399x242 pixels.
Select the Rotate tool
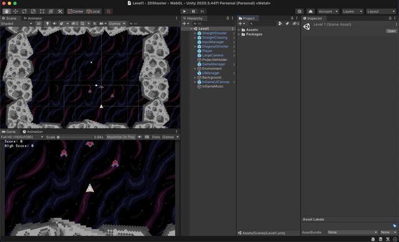coord(24,11)
